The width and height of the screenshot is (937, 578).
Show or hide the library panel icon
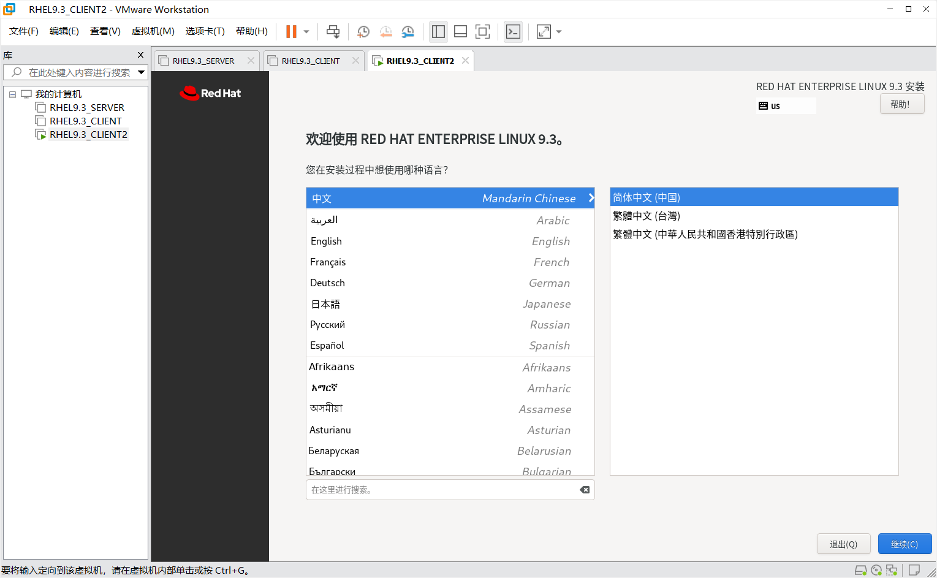pos(438,31)
